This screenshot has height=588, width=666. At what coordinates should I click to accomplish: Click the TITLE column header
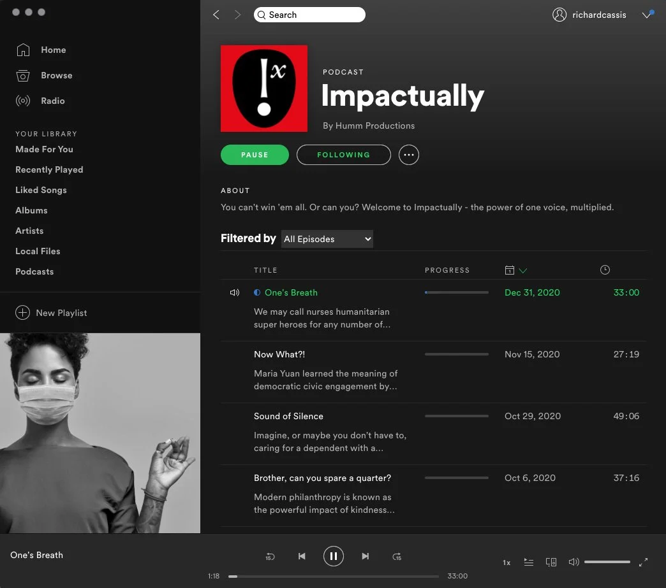click(265, 270)
